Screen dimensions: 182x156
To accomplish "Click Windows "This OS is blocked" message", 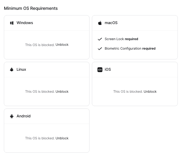I will pos(40,45).
